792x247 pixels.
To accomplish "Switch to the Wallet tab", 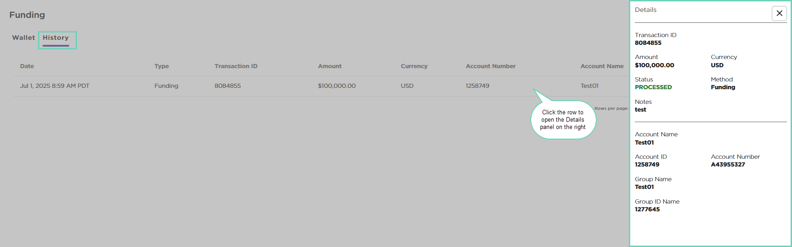I will click(x=23, y=38).
